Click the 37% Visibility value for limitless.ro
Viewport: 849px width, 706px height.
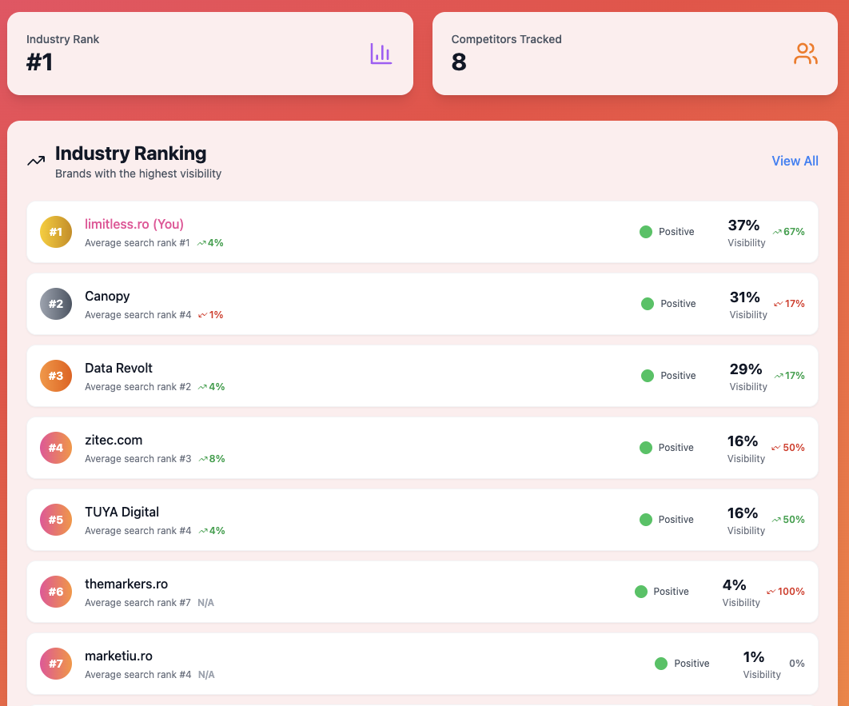pyautogui.click(x=743, y=225)
